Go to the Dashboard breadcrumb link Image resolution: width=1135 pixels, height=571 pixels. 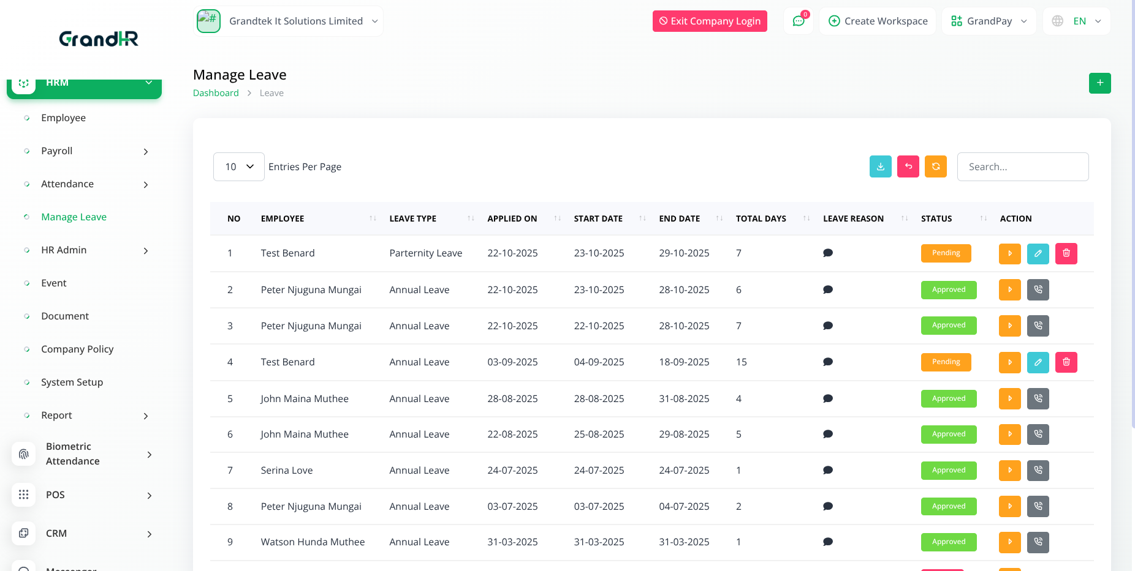(216, 93)
